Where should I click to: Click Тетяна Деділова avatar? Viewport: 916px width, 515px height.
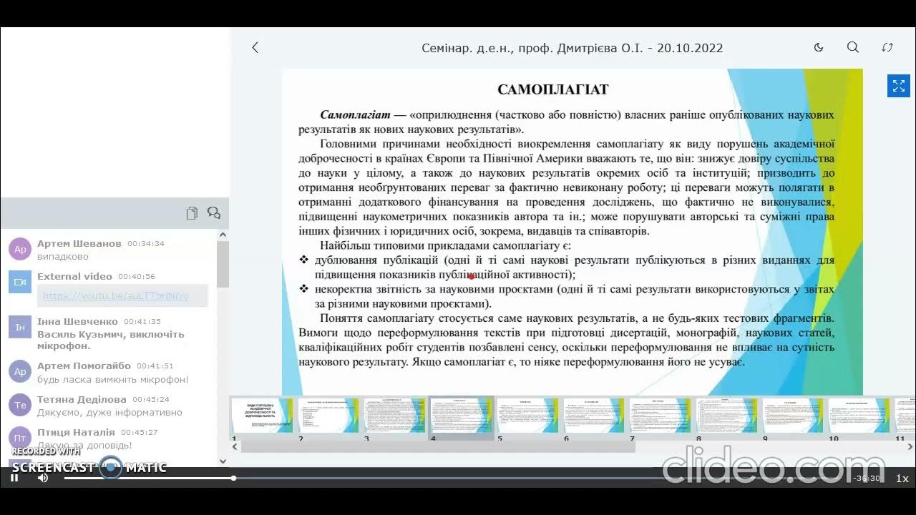[x=20, y=405]
